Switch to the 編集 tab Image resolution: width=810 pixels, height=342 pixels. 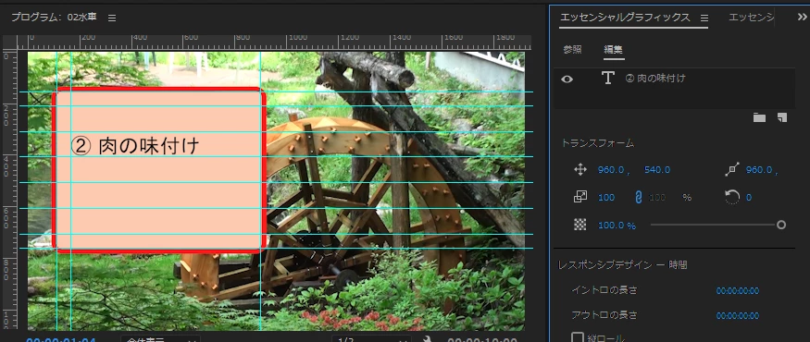(614, 50)
